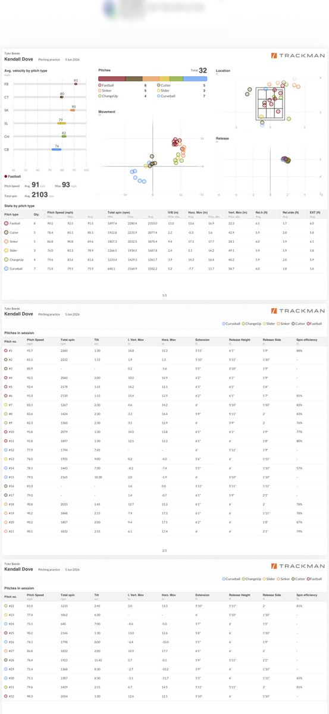
Task: Click the 'Location' chart heading
Action: [x=223, y=71]
